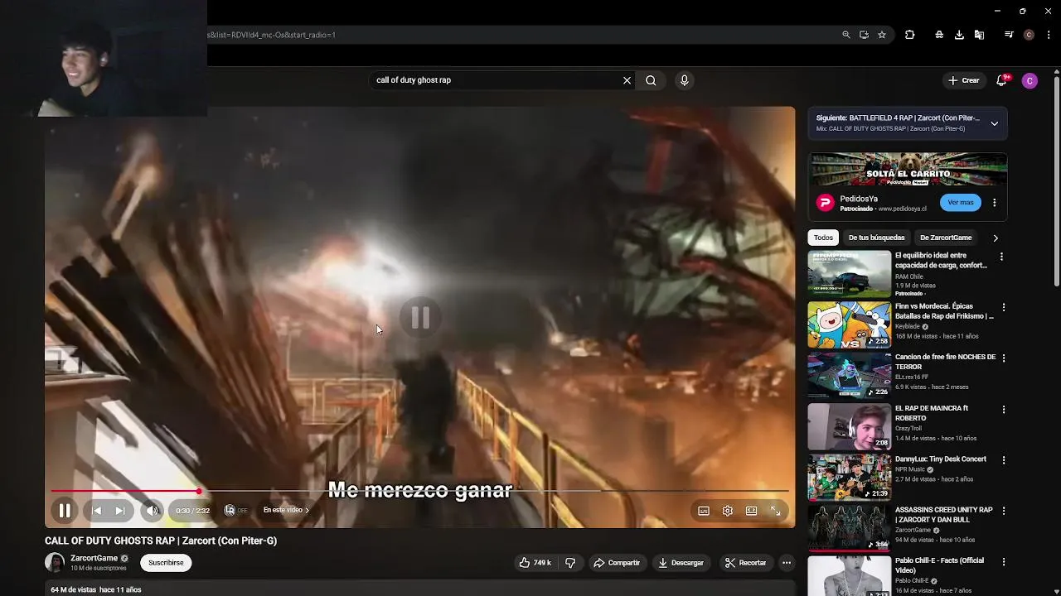Skip to the previous video in the player
The width and height of the screenshot is (1061, 596).
(x=96, y=511)
